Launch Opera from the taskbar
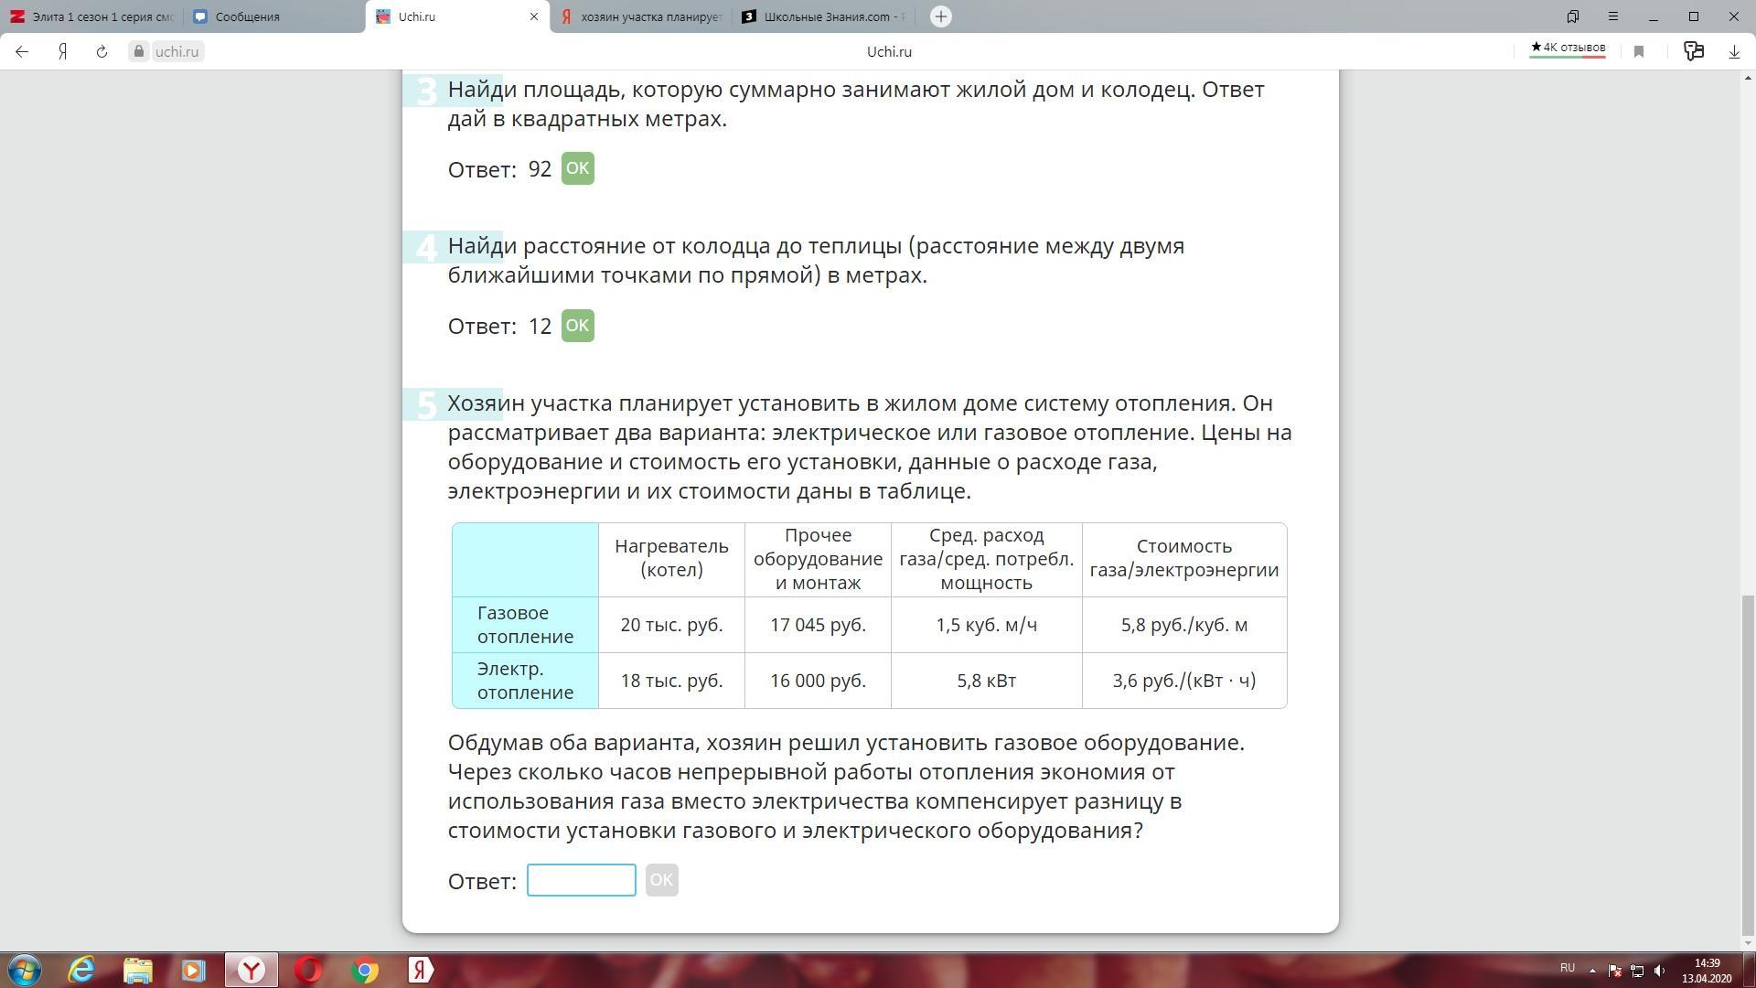Screen dimensions: 1756x988 [308, 970]
